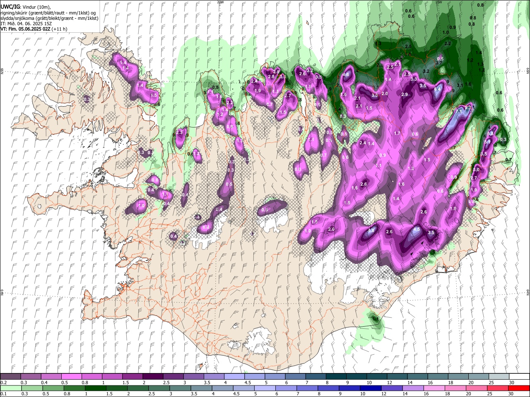
Task: Click the bright pink 0.5–0.8 snow legend swatch
Action: [x=71, y=376]
